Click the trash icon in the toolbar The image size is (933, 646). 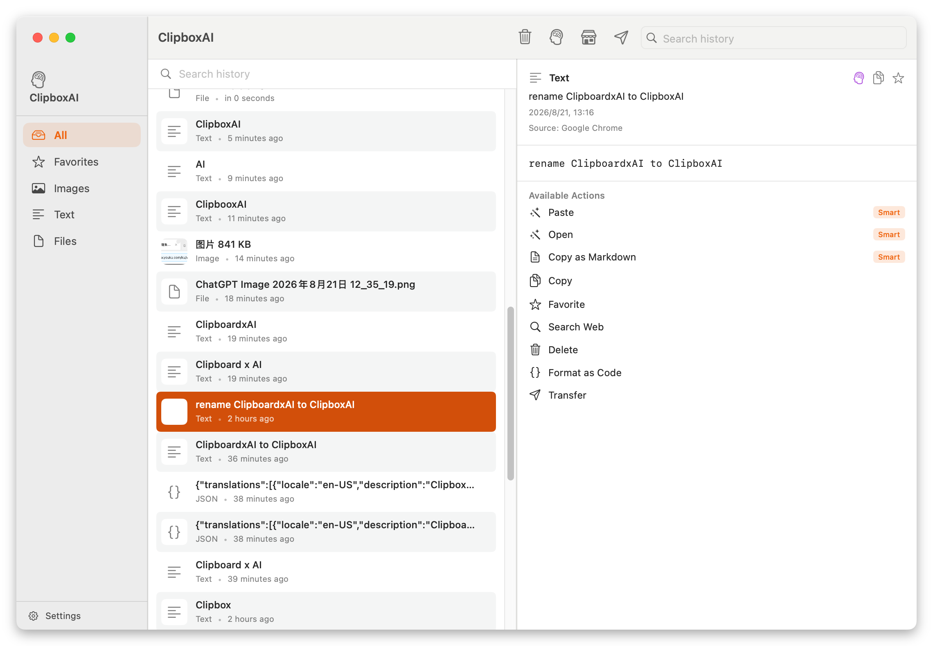point(525,37)
